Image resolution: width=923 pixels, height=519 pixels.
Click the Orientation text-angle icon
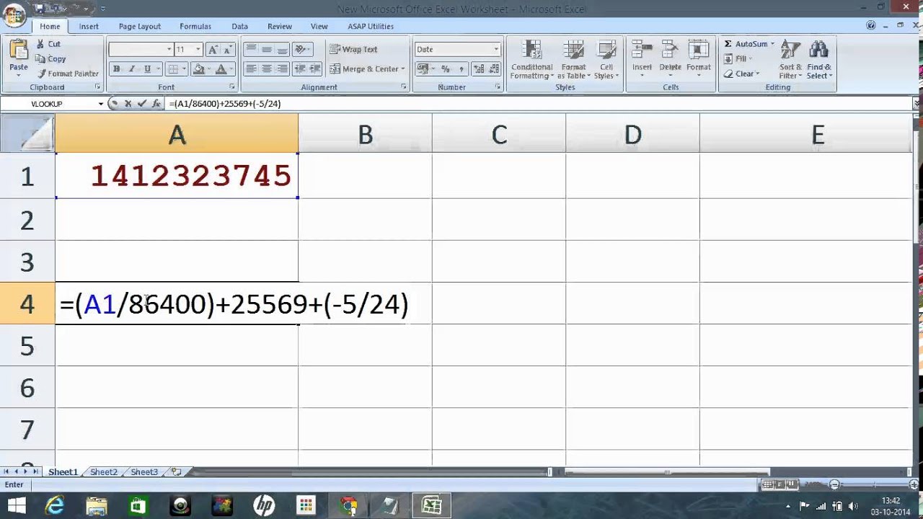pos(301,50)
